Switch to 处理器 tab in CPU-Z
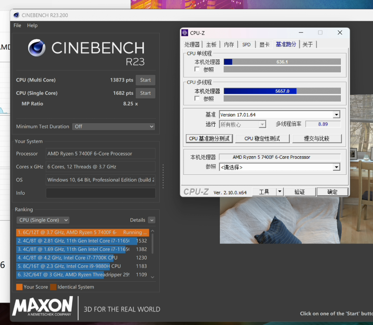Image resolution: width=373 pixels, height=325 pixels. pos(192,45)
